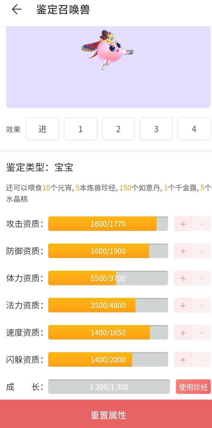
Task: Increase 防御资质 with plus icon
Action: coord(183,251)
